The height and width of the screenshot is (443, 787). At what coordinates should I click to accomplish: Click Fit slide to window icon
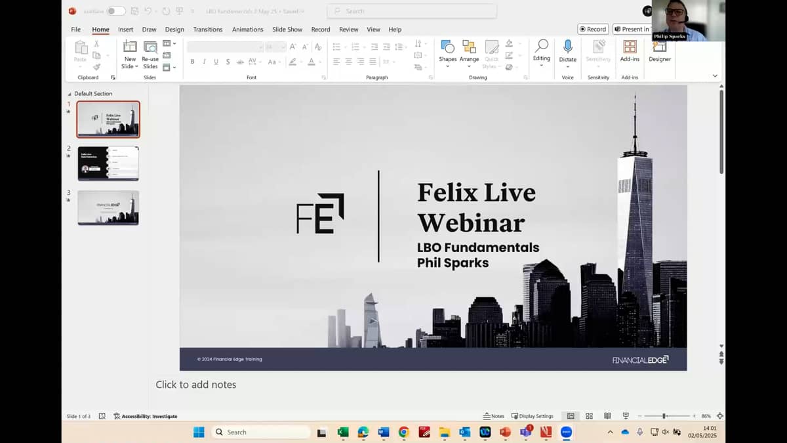pos(720,416)
